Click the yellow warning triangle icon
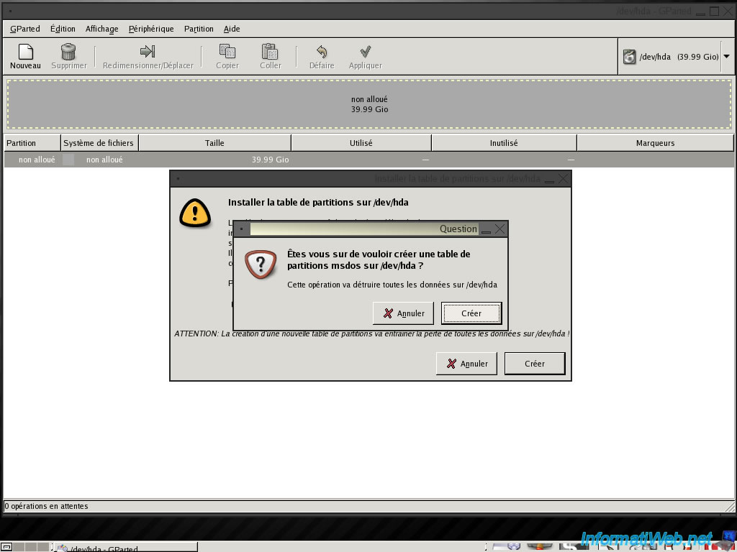Viewport: 737px width, 552px height. 195,212
